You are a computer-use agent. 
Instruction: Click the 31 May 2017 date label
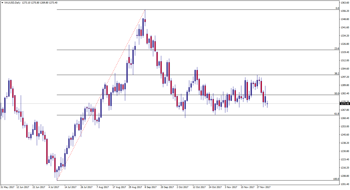point(7,187)
